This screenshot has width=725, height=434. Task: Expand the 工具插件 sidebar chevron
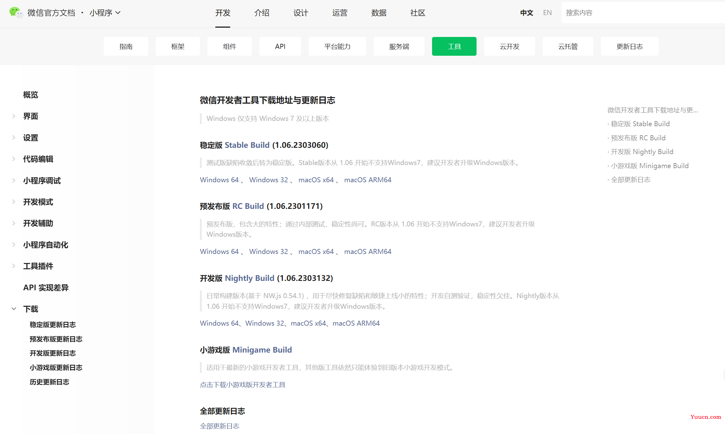[x=14, y=266]
